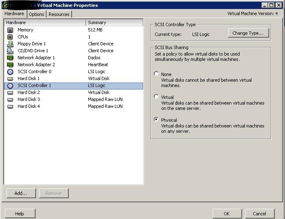Click the Dados network summary
Image resolution: width=285 pixels, height=219 pixels.
94,58
